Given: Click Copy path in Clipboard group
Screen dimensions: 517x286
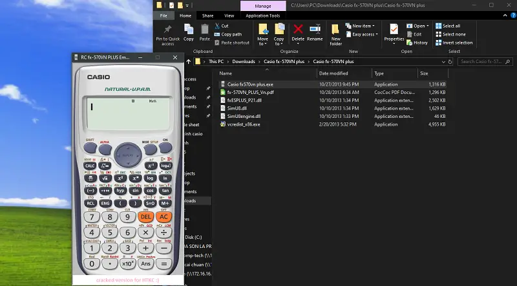Looking at the screenshot, I should [231, 34].
